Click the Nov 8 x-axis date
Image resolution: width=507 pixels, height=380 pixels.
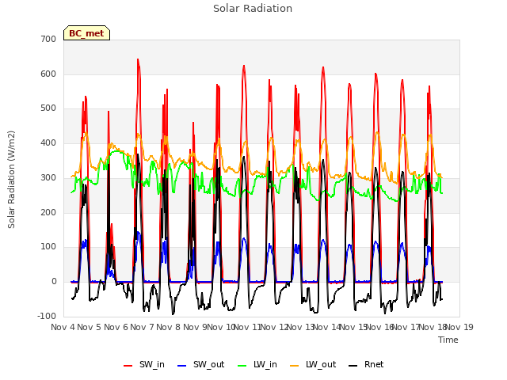(169, 327)
